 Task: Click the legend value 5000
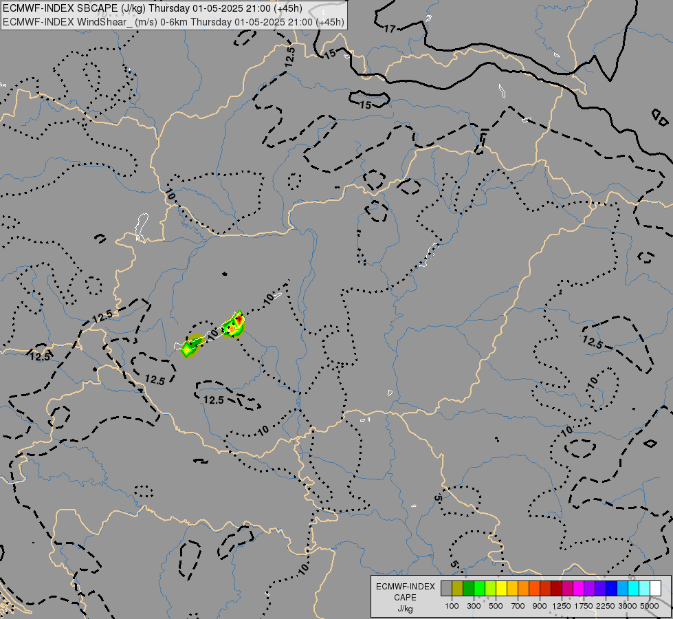pyautogui.click(x=650, y=606)
